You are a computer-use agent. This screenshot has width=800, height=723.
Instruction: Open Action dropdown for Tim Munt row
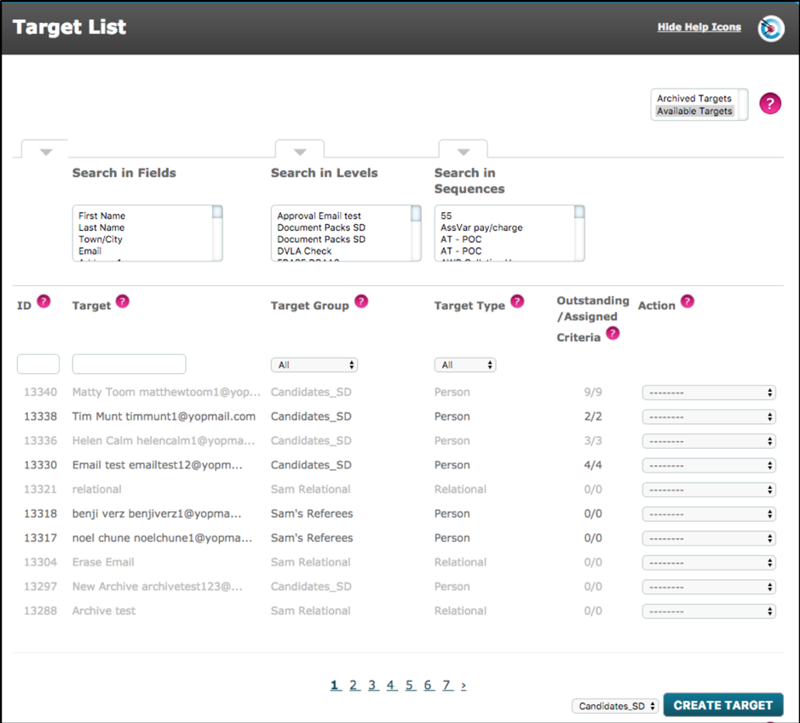click(x=709, y=417)
